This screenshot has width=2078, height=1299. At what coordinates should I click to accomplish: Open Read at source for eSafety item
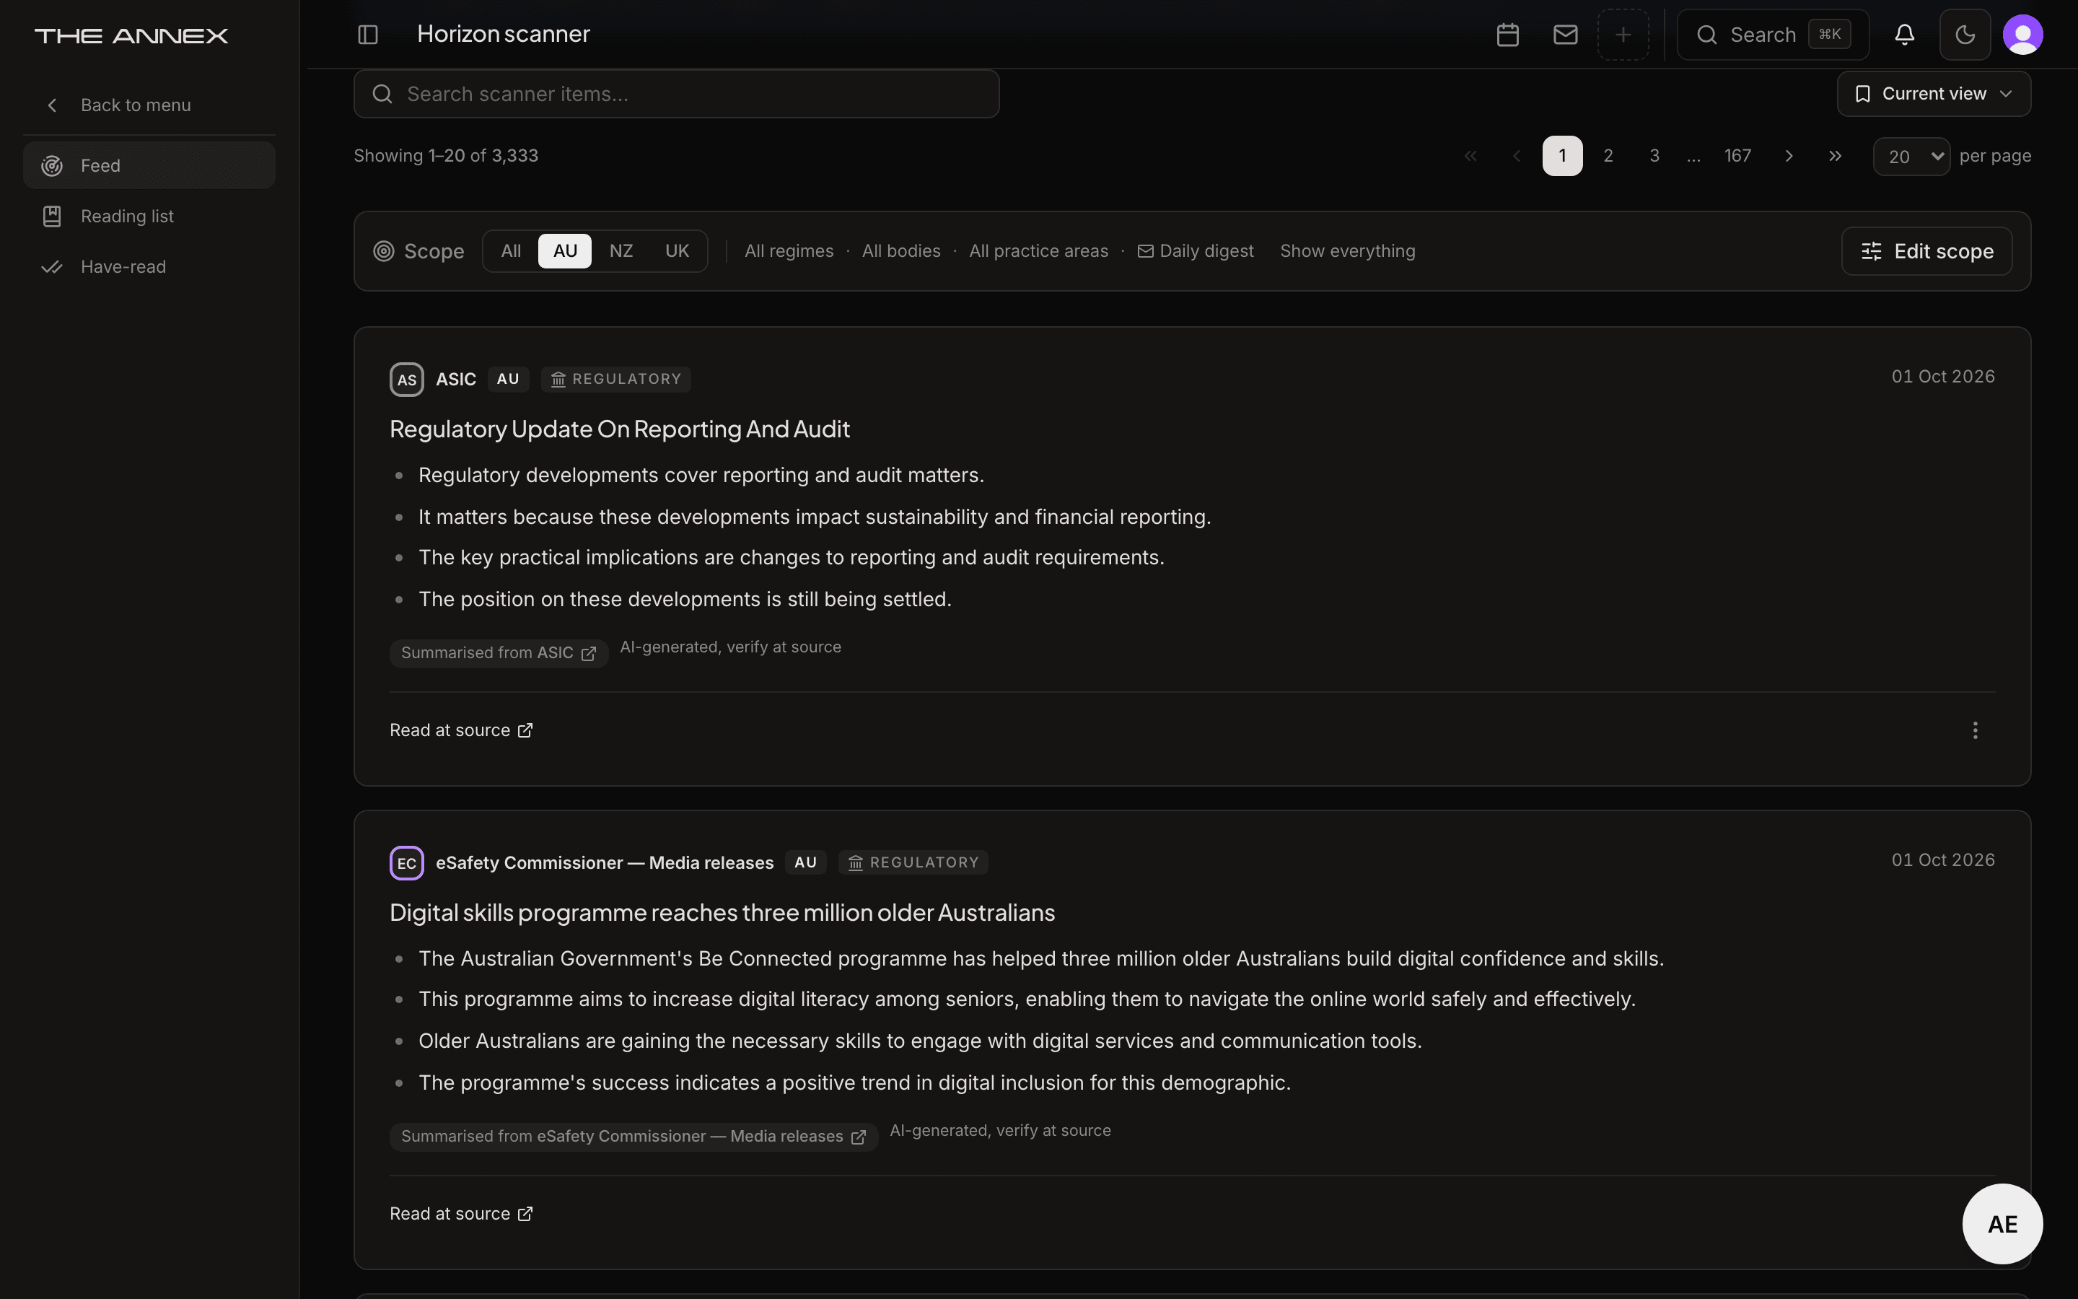point(461,1214)
